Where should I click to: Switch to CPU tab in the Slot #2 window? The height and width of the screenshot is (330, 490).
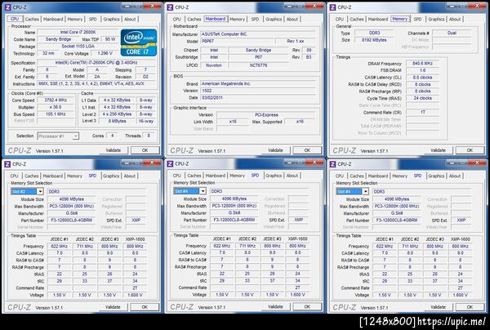tap(15, 176)
